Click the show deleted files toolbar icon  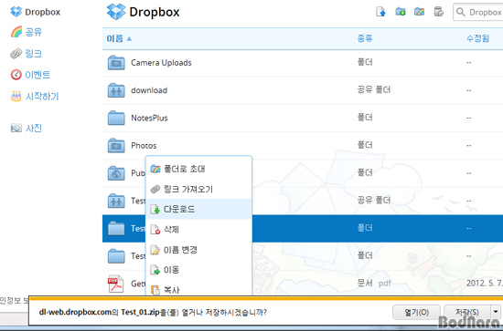click(x=438, y=12)
